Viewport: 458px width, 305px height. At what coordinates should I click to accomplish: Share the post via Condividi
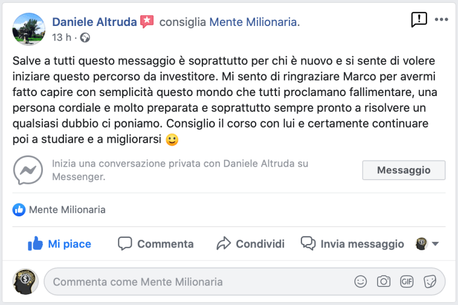tap(250, 244)
